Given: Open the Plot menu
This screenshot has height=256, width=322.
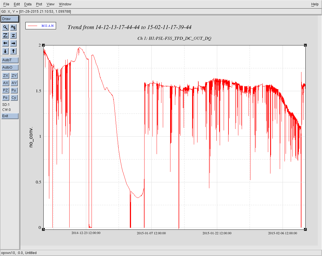Looking at the screenshot, I should click(39, 4).
